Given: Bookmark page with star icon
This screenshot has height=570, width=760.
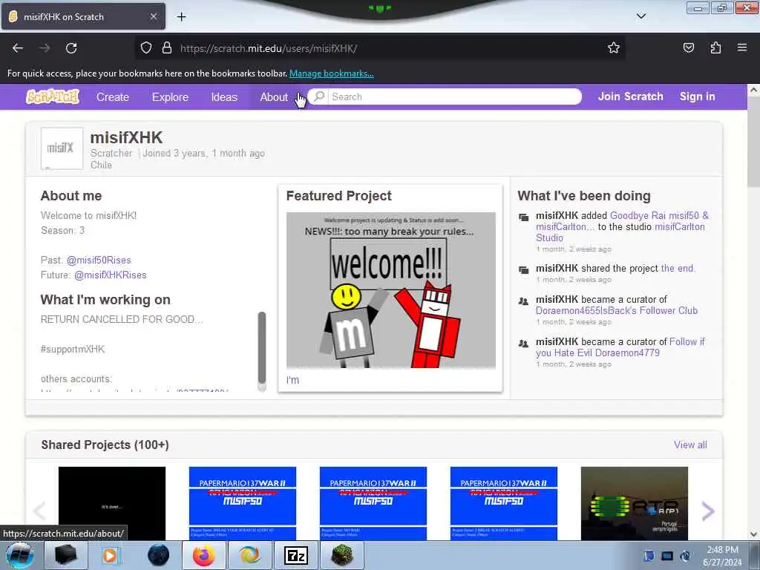Looking at the screenshot, I should pos(614,48).
